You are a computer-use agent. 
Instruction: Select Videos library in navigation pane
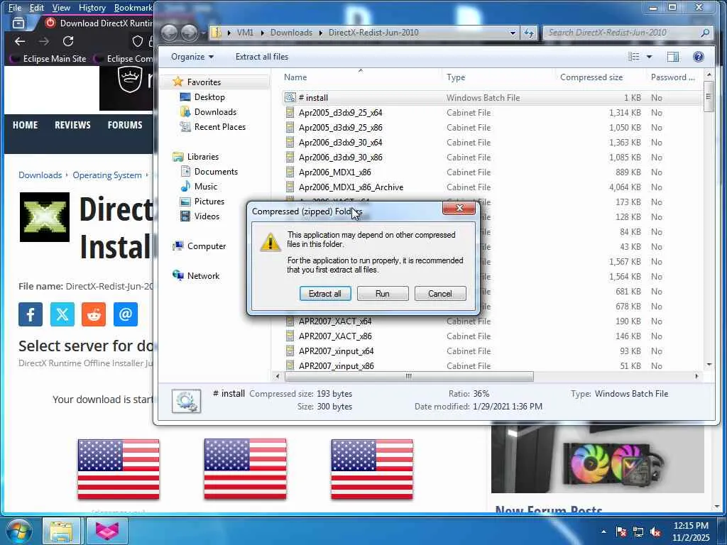click(x=207, y=216)
